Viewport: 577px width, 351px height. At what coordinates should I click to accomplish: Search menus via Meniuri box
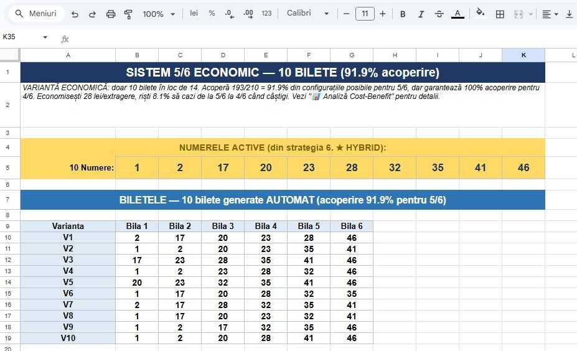click(36, 14)
